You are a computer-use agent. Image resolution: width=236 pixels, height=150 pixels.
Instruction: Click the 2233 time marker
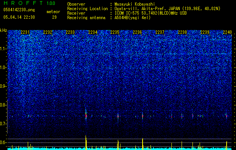70,32
